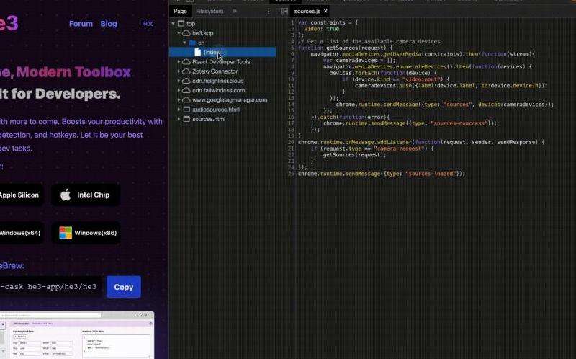
Task: Click the Windows logo on Windows(x86) button
Action: point(66,233)
